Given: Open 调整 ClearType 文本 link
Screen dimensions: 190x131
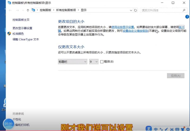Looking at the screenshot, I should (26, 39).
